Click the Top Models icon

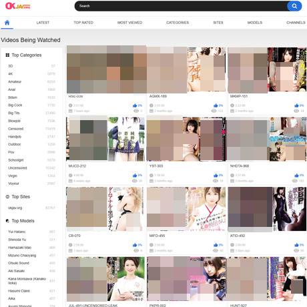click(x=7, y=221)
